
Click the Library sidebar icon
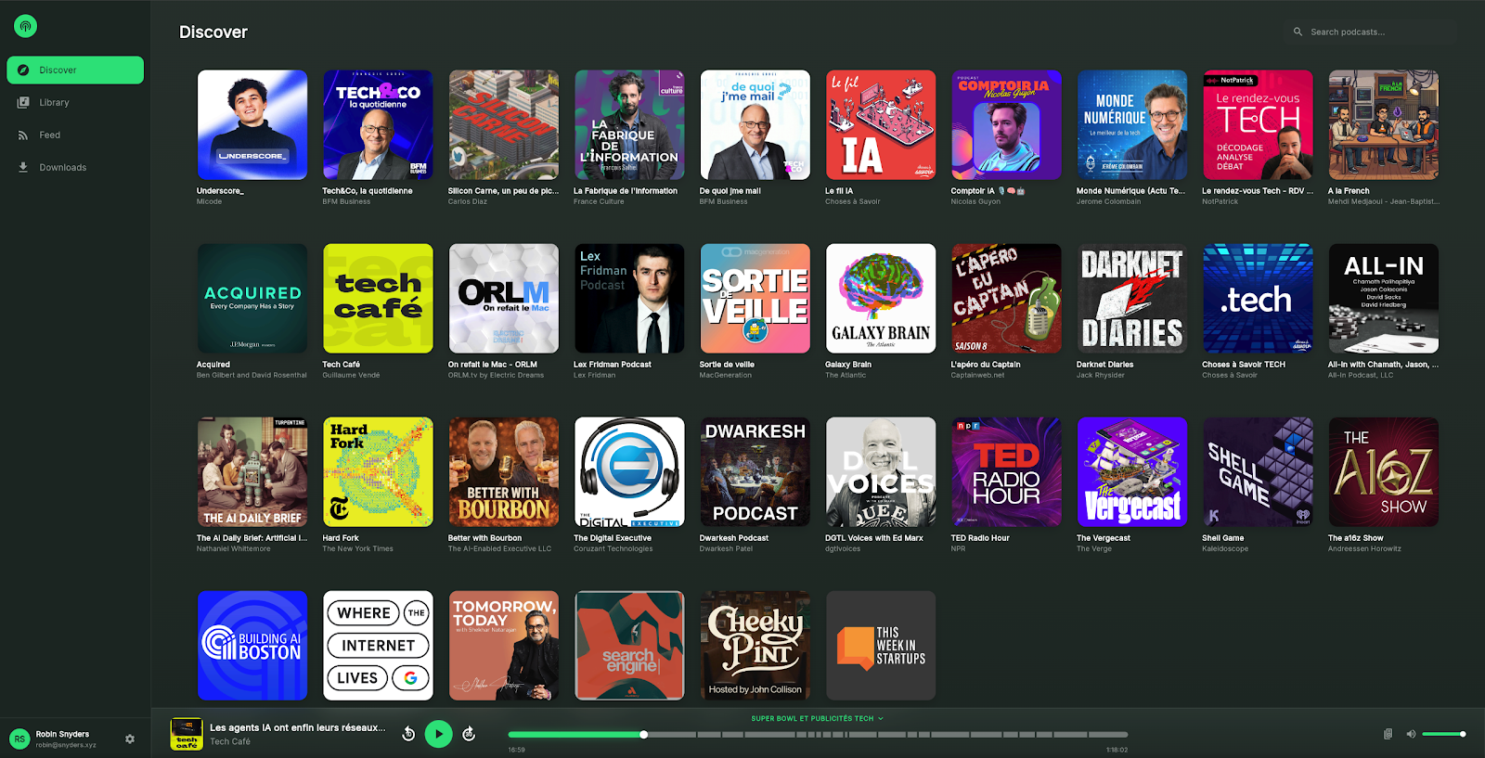pyautogui.click(x=23, y=102)
